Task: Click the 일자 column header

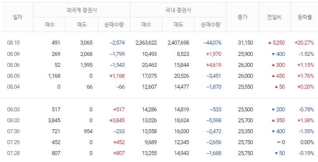Action: point(17,17)
